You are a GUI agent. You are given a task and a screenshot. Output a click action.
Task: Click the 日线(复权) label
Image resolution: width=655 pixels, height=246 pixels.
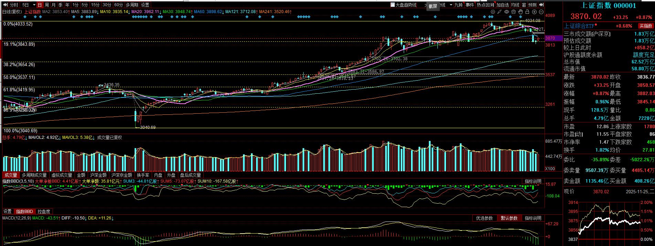[x=12, y=12]
